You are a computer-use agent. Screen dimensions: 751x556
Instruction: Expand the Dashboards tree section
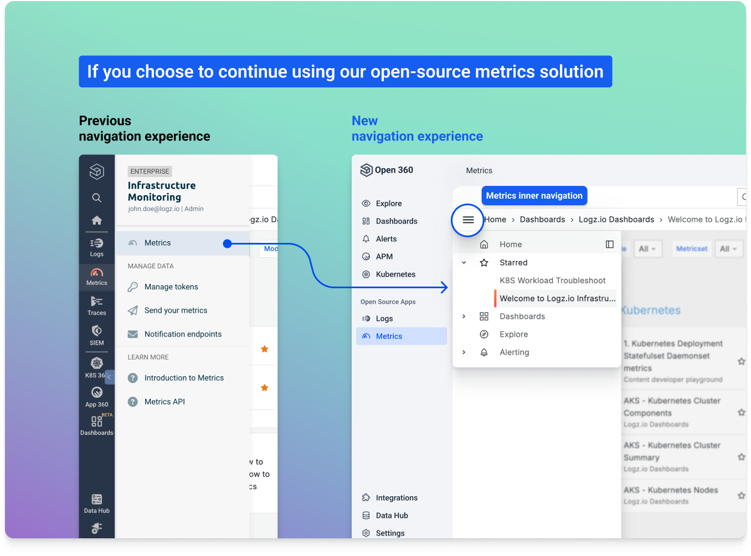click(464, 316)
